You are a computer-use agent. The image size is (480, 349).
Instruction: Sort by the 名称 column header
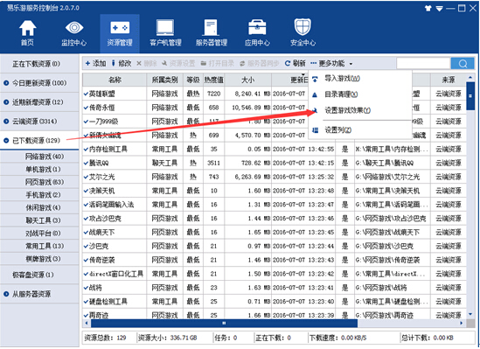[x=115, y=80]
